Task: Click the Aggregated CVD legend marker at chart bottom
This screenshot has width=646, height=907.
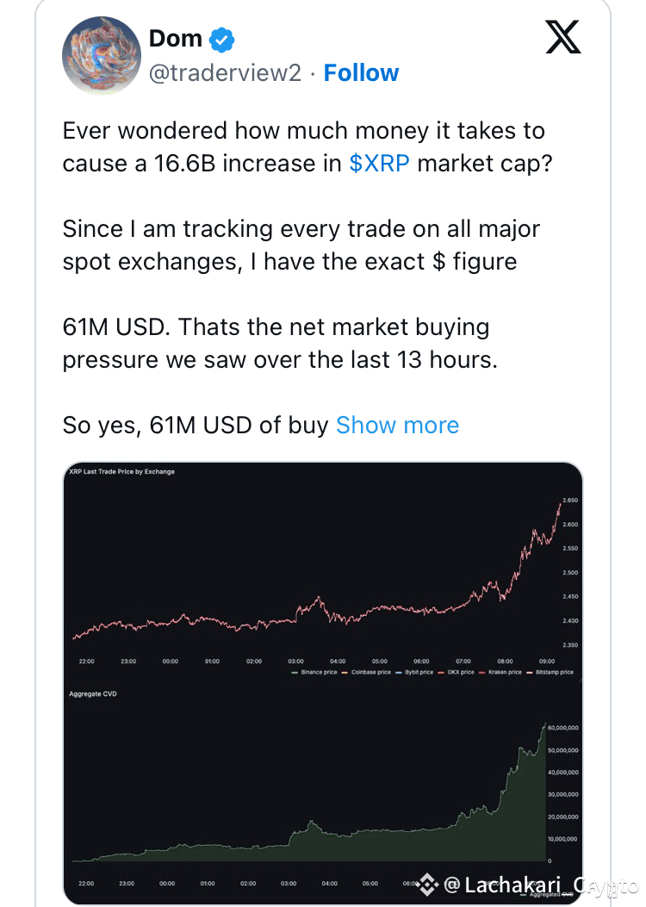Action: click(524, 895)
